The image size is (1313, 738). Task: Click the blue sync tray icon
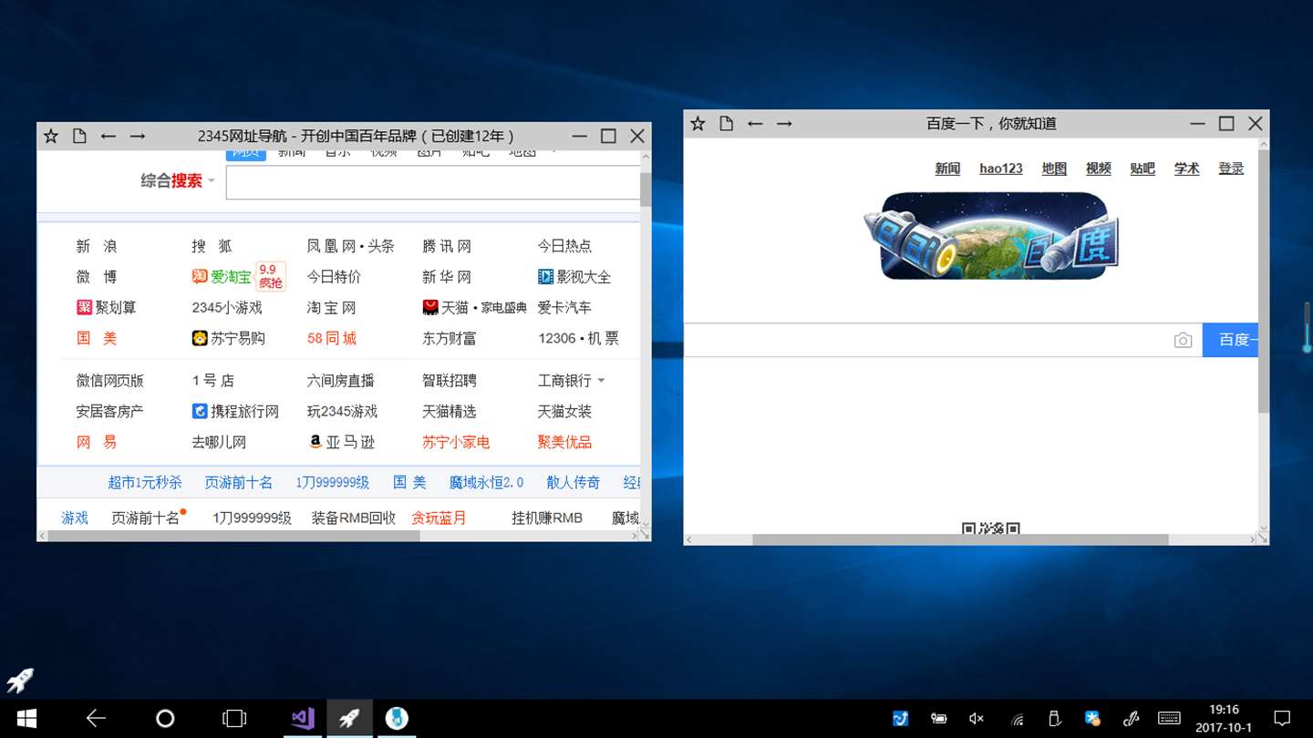click(900, 719)
